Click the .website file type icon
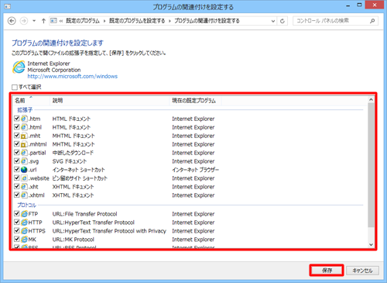Viewport: 387px width, 283px height. pyautogui.click(x=24, y=178)
